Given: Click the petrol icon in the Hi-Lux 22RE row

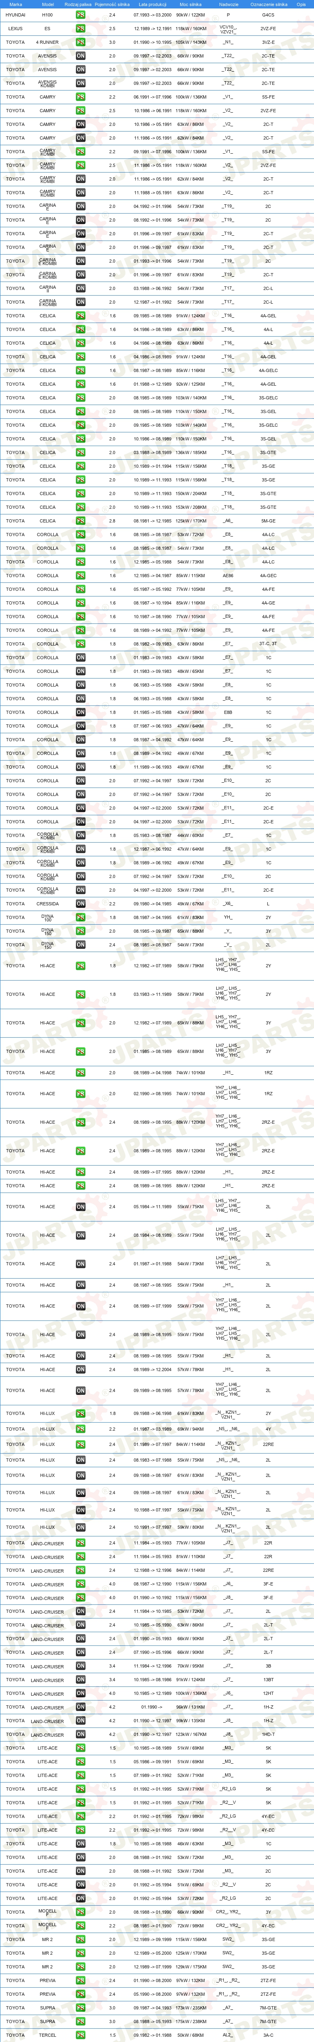Looking at the screenshot, I should pyautogui.click(x=81, y=1444).
